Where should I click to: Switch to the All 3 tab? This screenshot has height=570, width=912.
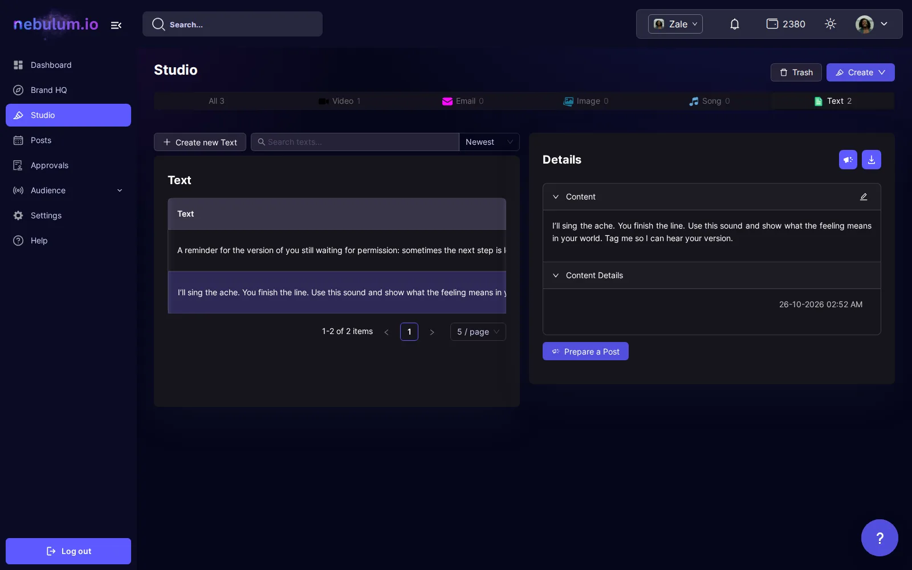(x=216, y=101)
